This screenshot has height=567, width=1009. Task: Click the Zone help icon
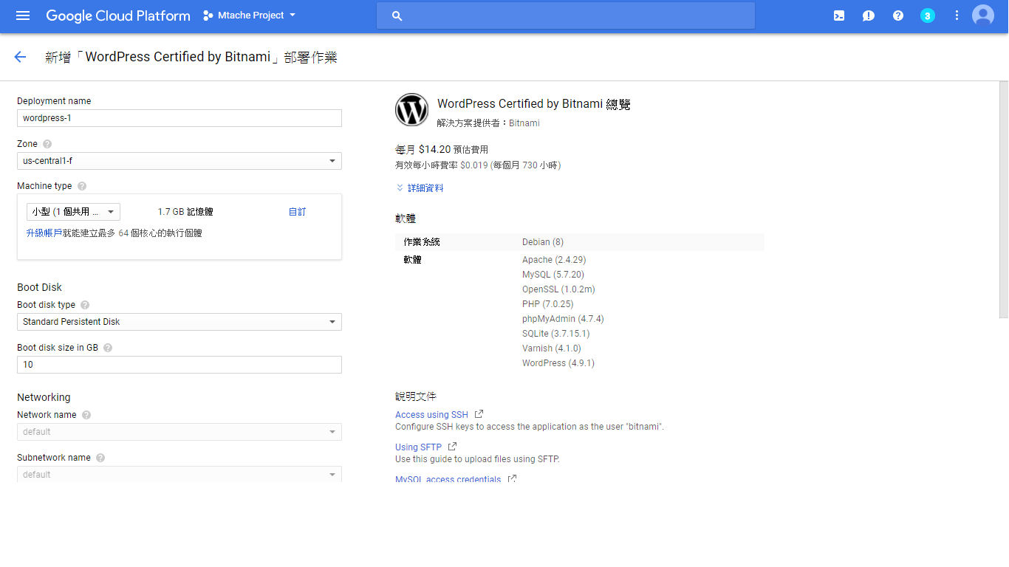click(47, 144)
